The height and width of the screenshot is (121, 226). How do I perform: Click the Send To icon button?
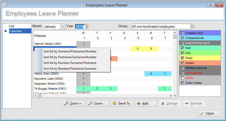coord(122,103)
